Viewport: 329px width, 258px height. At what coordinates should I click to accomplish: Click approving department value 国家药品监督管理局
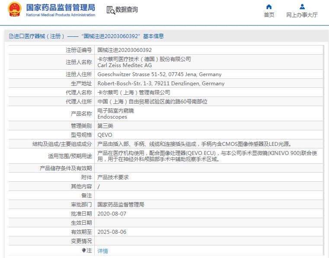121,205
